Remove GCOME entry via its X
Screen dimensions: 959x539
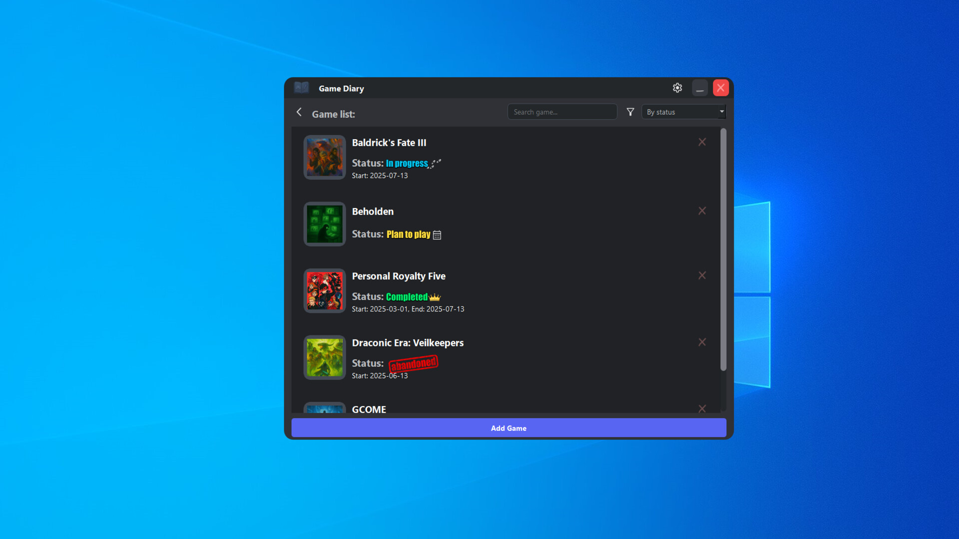(x=702, y=408)
